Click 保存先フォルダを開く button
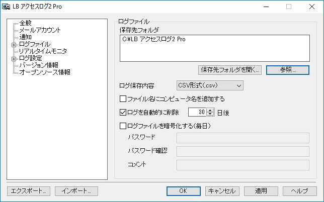The height and width of the screenshot is (202, 324). 230,70
